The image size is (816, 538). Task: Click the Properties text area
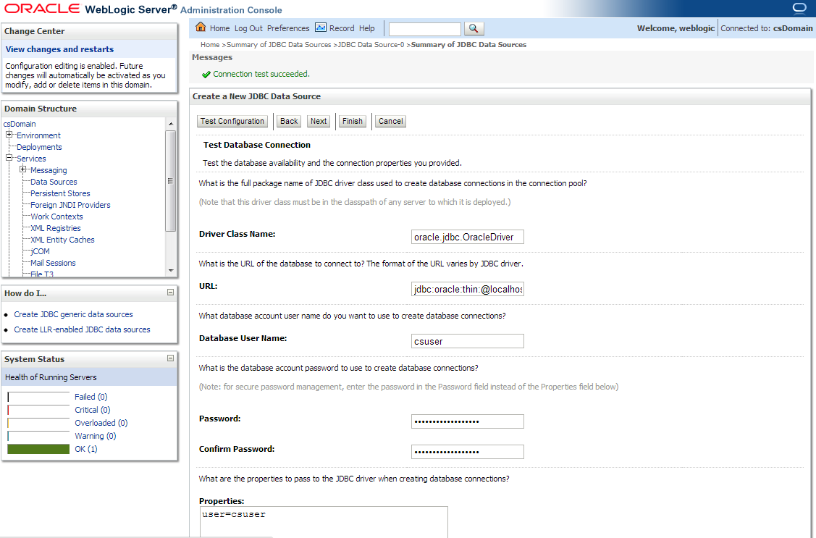point(324,522)
